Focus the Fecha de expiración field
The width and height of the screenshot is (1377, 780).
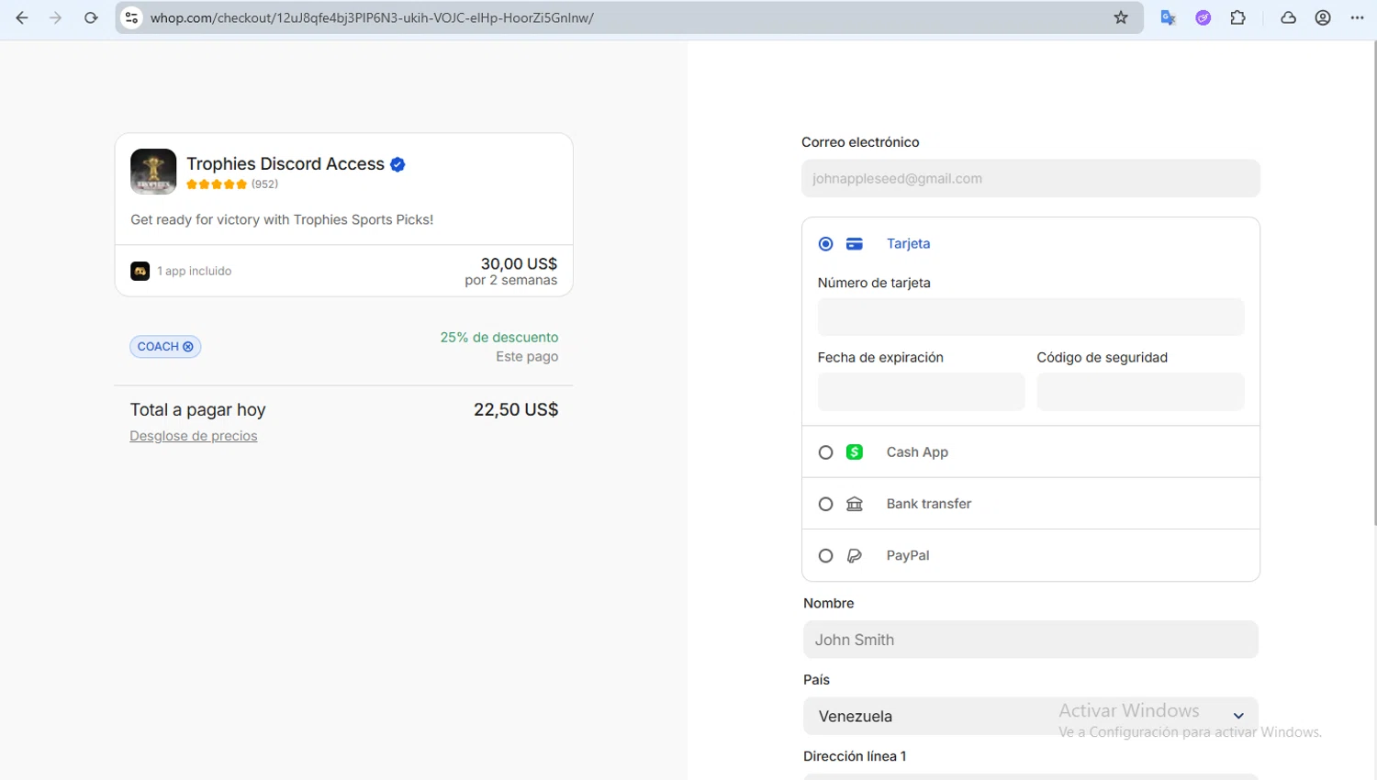pos(921,392)
